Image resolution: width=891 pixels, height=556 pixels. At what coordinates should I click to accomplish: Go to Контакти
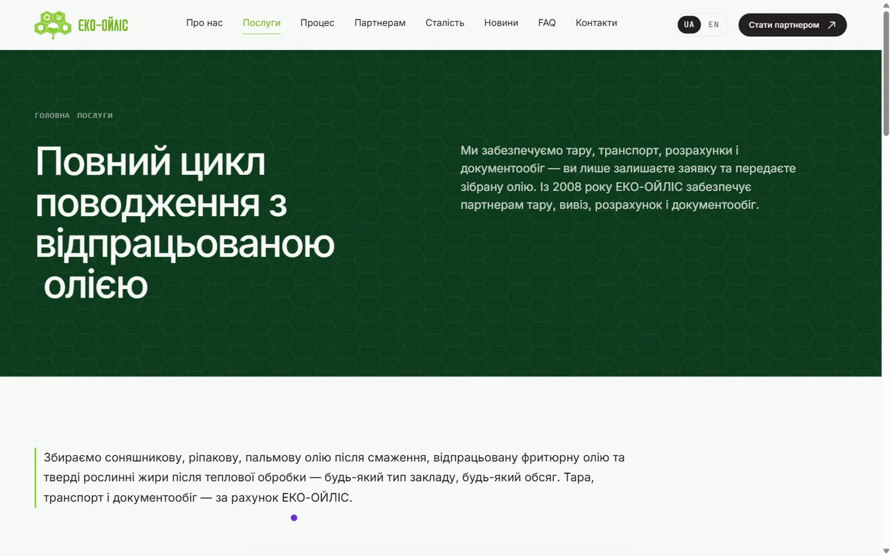tap(596, 23)
